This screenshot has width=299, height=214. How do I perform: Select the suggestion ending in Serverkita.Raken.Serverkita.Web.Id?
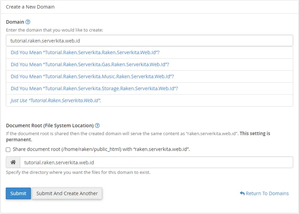pyautogui.click(x=85, y=53)
